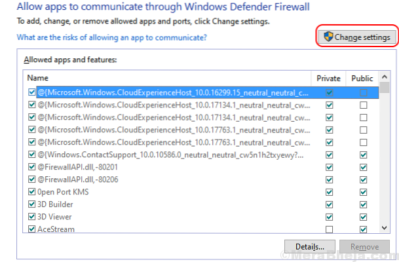
Task: Uncheck the box next to 0pen Port KMS
Action: pos(32,192)
